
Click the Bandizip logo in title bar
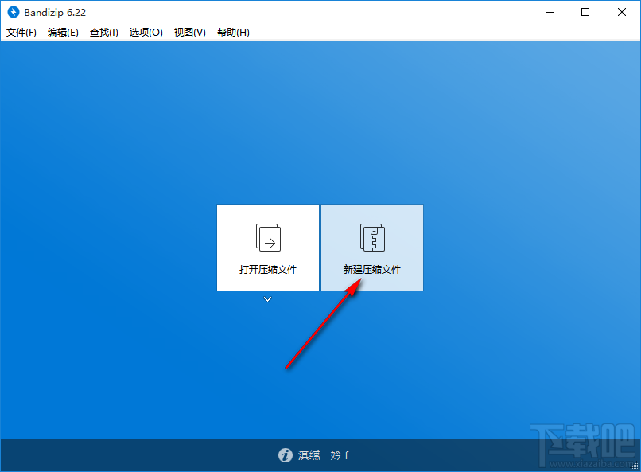14,12
